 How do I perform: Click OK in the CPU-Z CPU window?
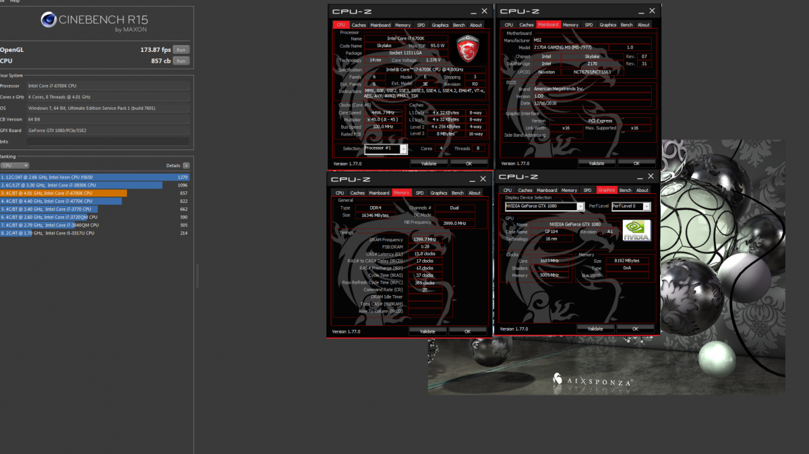pyautogui.click(x=468, y=164)
